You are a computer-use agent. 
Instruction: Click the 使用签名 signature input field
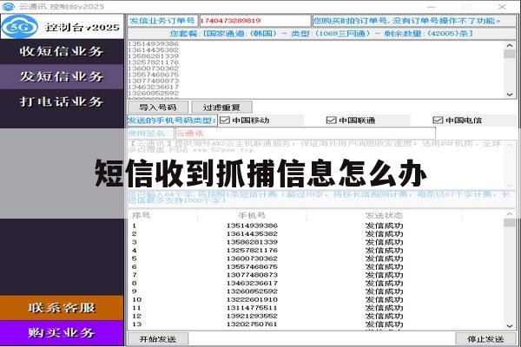tap(306, 134)
